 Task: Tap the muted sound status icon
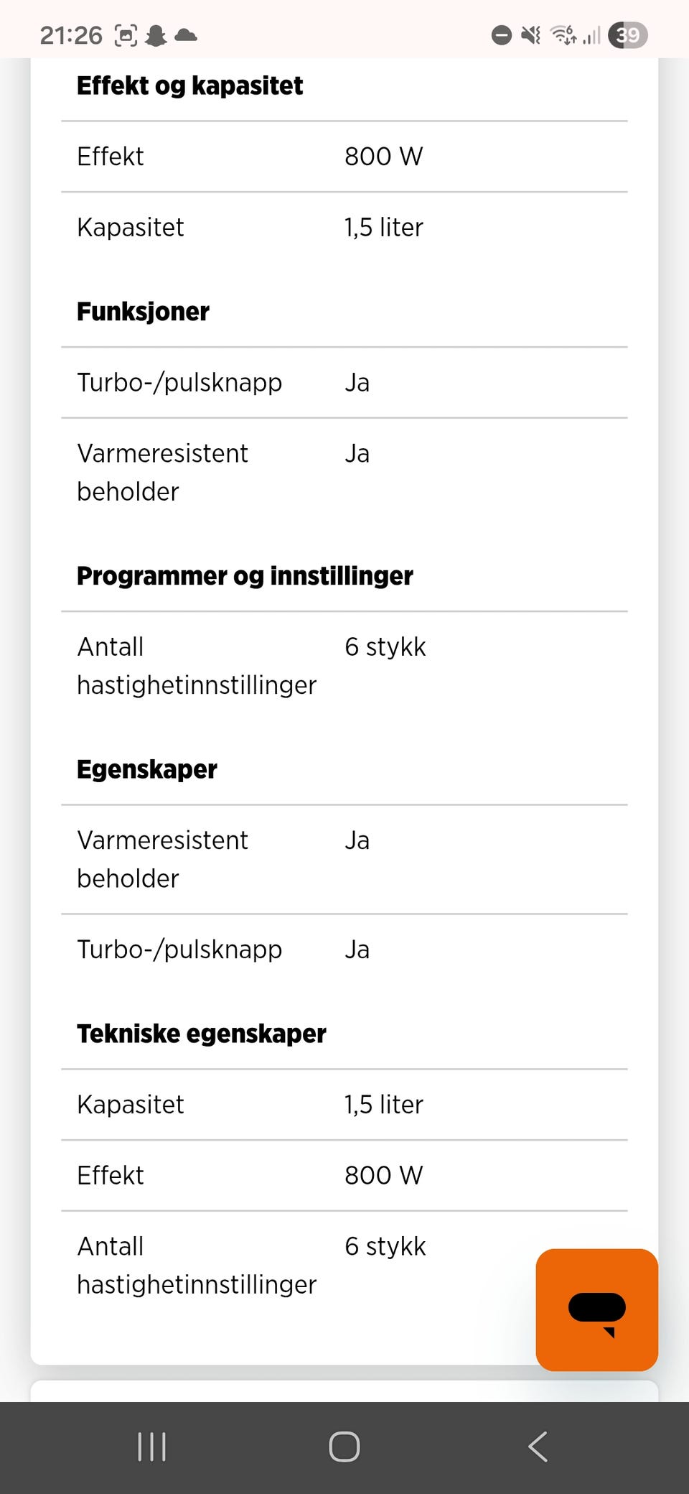click(x=531, y=34)
